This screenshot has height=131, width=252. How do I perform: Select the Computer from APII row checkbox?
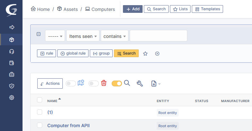point(40,125)
